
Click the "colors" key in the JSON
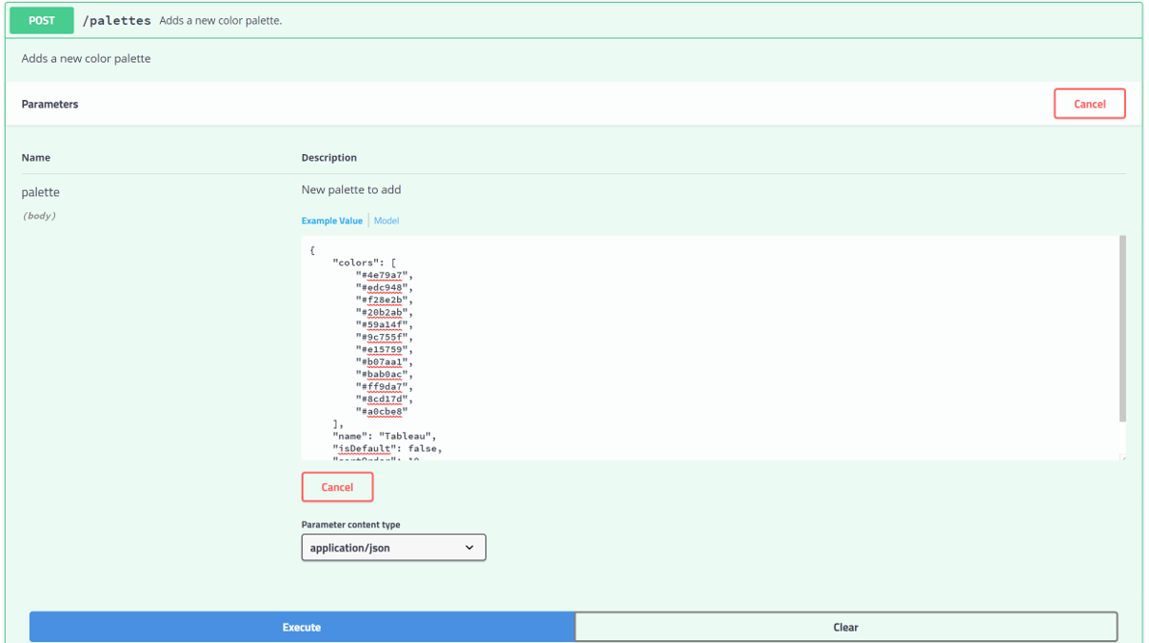(x=355, y=263)
